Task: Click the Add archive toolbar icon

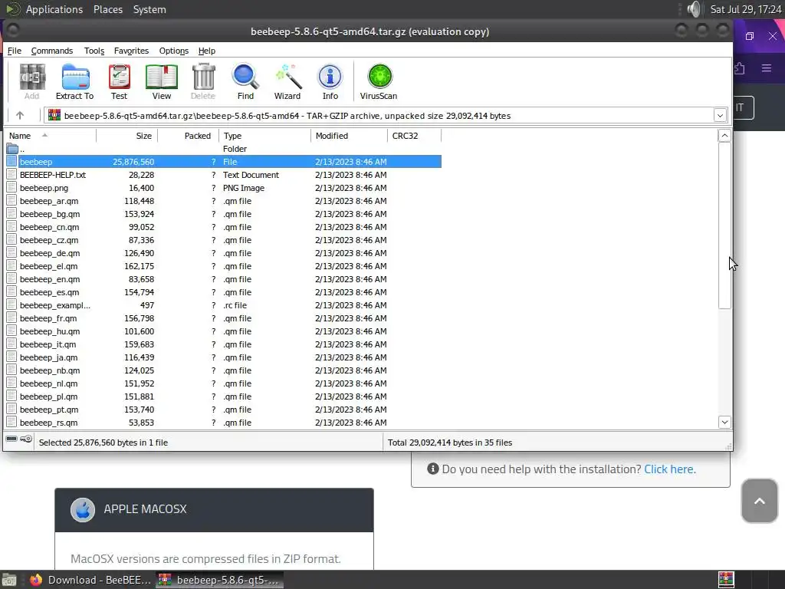Action: (x=32, y=81)
